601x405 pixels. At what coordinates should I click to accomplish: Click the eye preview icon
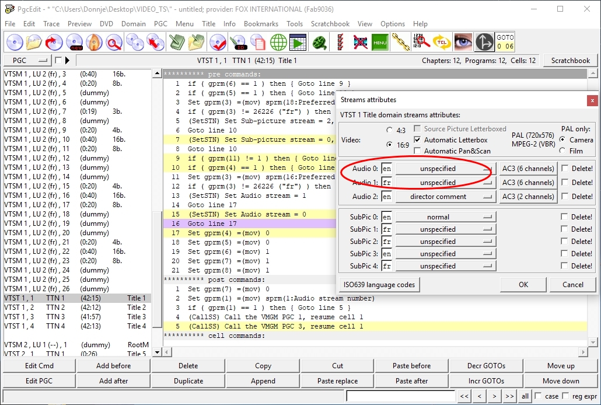coord(463,42)
